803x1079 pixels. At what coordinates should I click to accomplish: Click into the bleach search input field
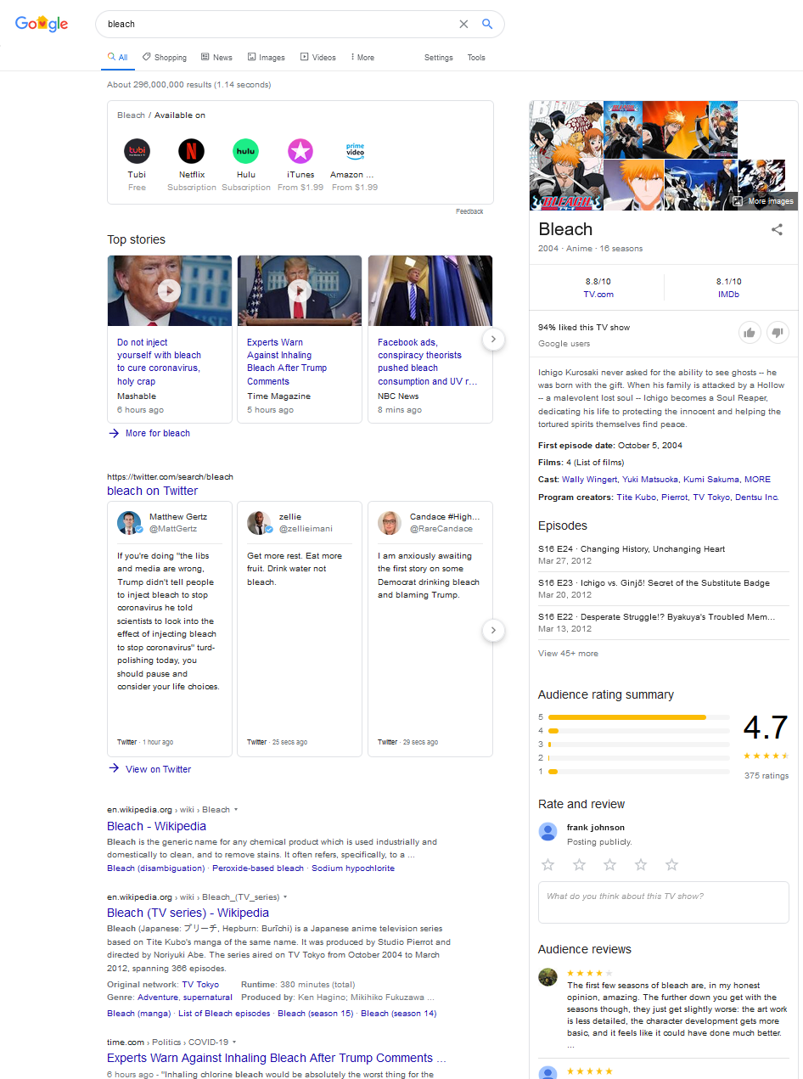pos(280,24)
